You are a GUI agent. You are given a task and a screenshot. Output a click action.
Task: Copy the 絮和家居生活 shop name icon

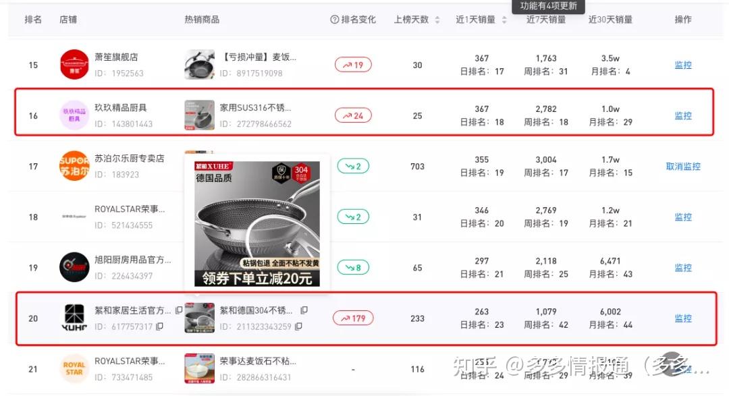pos(179,310)
